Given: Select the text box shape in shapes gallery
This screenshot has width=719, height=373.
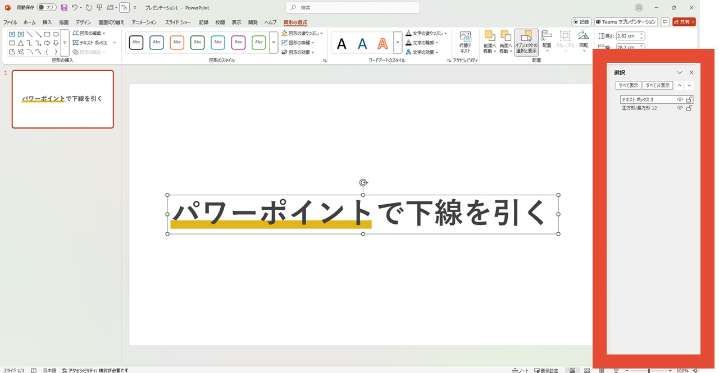Looking at the screenshot, I should pos(12,34).
